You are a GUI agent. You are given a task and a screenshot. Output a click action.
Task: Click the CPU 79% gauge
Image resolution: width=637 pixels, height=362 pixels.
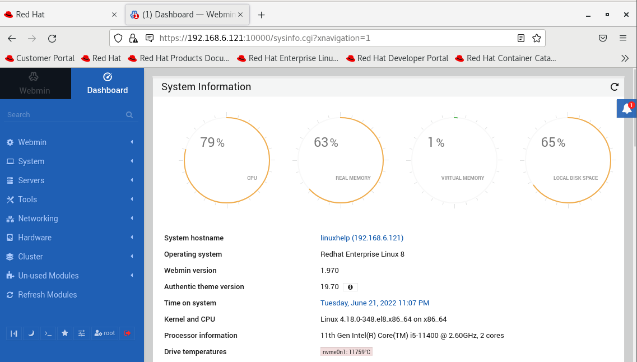[227, 160]
